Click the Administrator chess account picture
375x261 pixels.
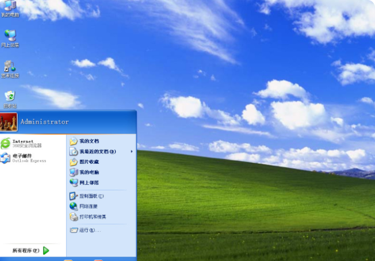tap(9, 122)
